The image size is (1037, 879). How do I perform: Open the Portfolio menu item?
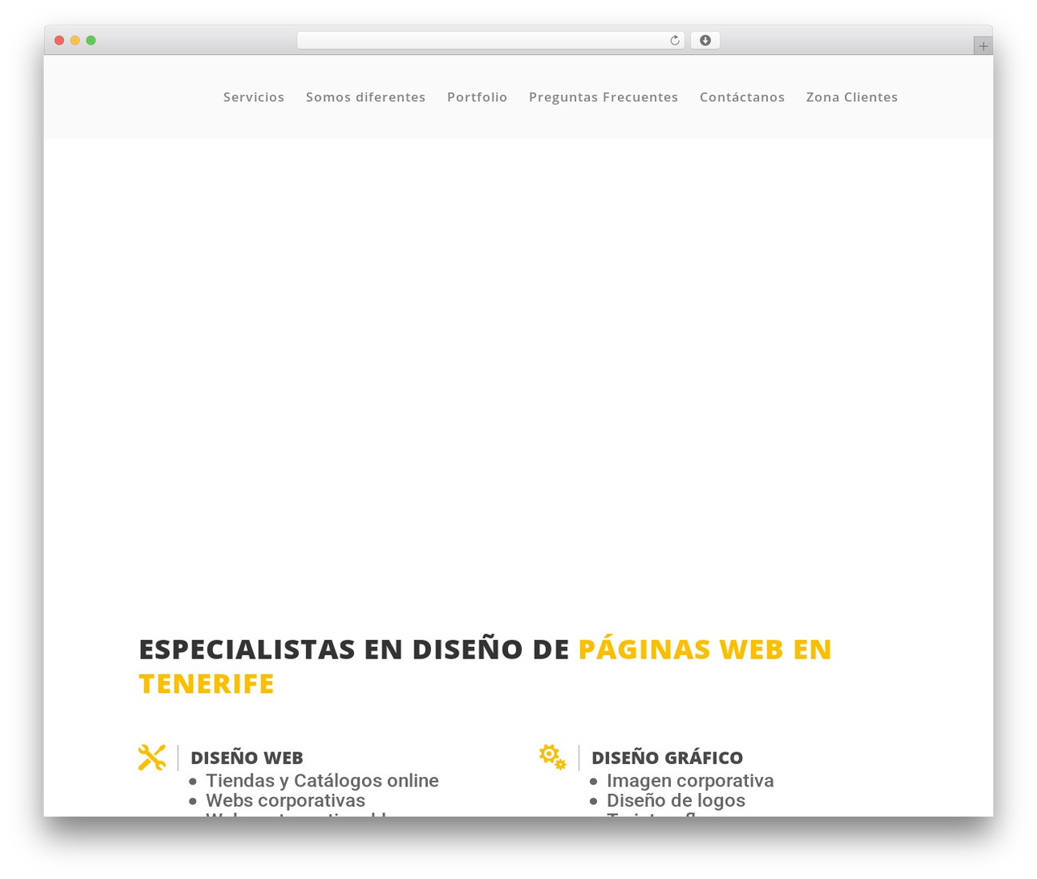(x=477, y=97)
